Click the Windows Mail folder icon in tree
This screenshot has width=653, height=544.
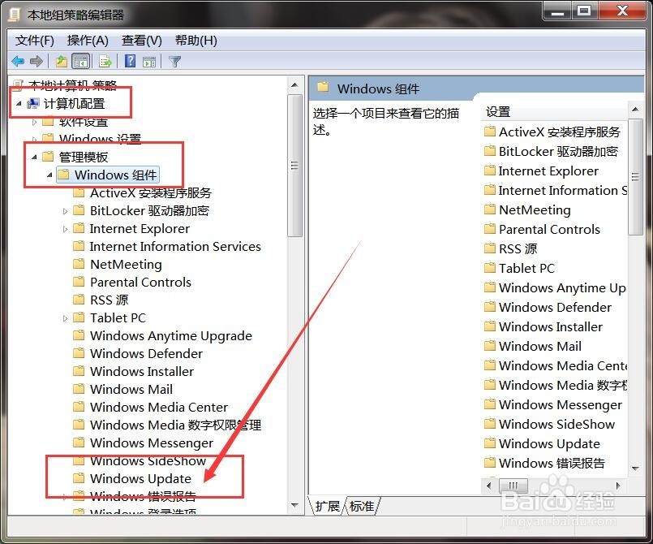coord(79,389)
